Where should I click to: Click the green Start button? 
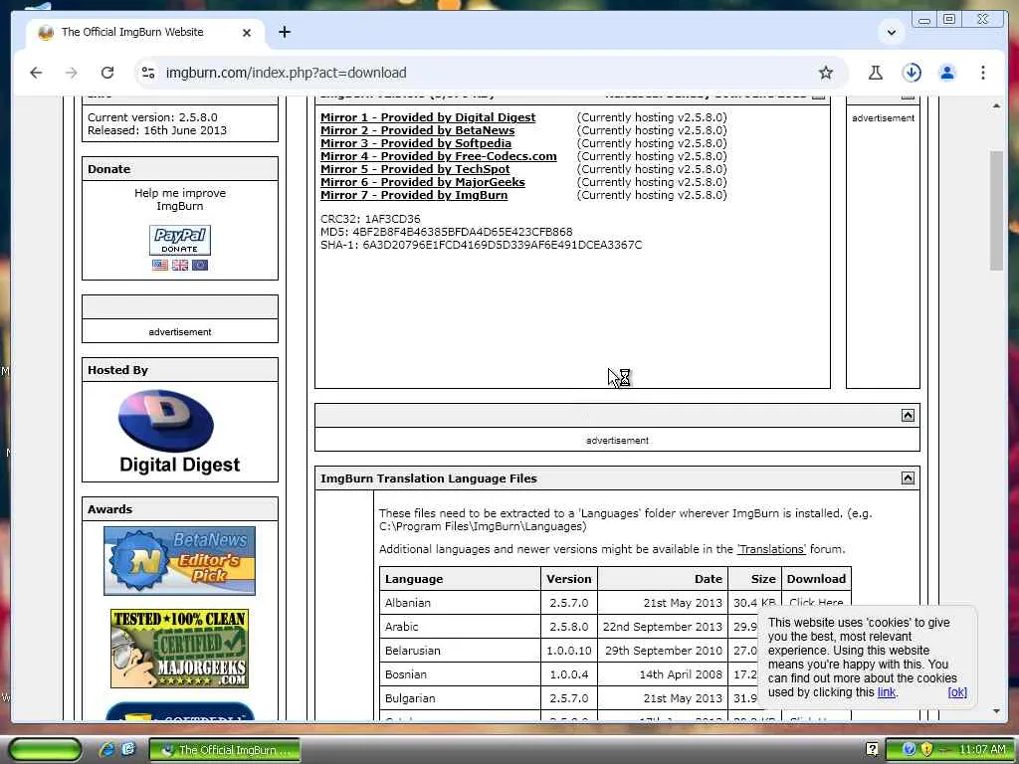44,750
